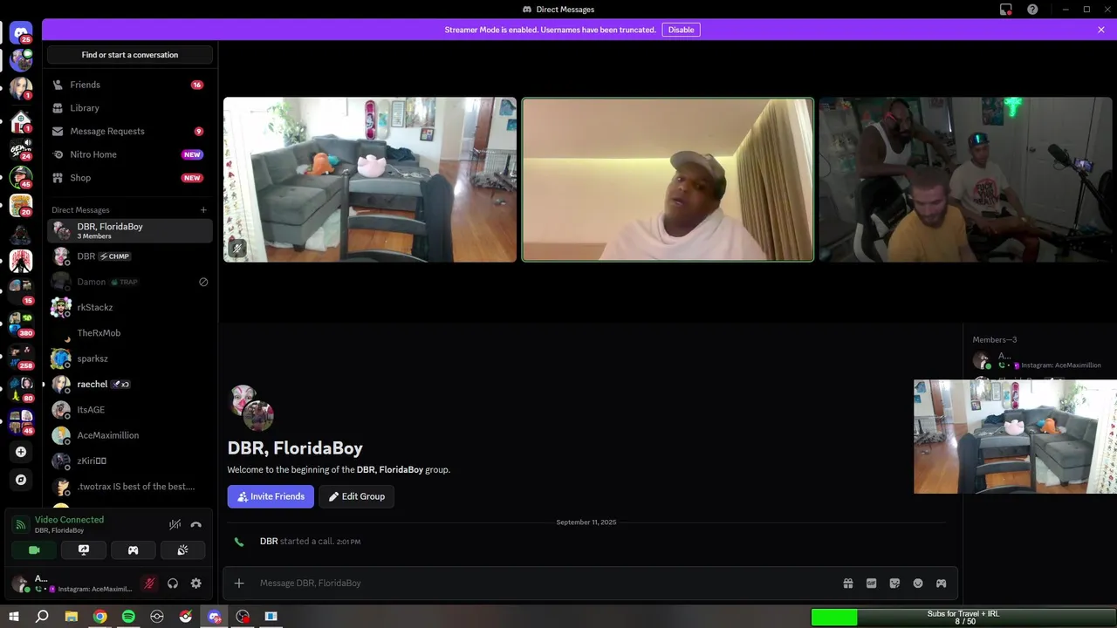Open Library in the sidebar
The height and width of the screenshot is (628, 1117).
click(130, 108)
